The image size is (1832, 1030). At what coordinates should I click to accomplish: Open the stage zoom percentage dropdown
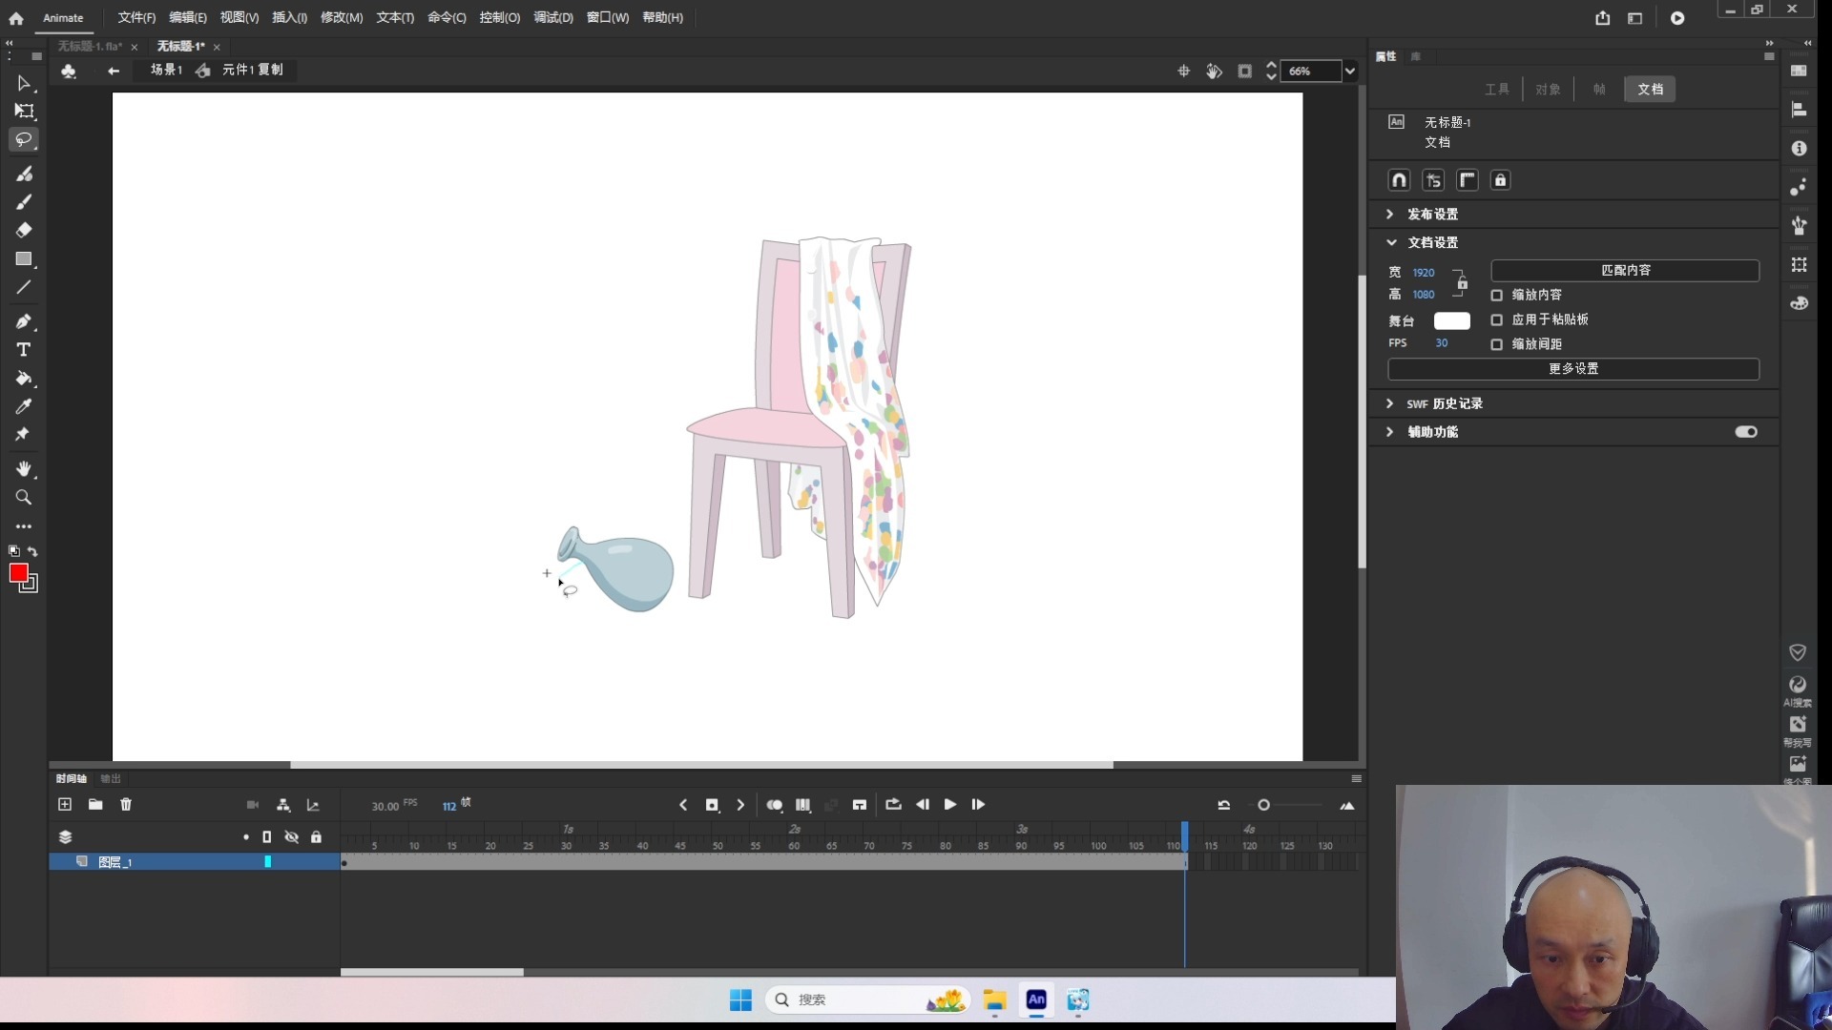pos(1349,71)
